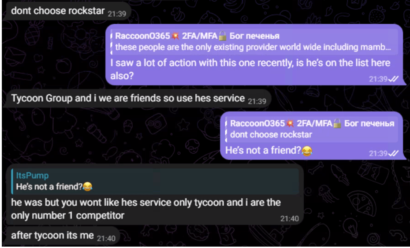Screen dimensions: 410x248
Task: Open the ItsPump quote 'He's not a friend?'
Action: coord(155,181)
